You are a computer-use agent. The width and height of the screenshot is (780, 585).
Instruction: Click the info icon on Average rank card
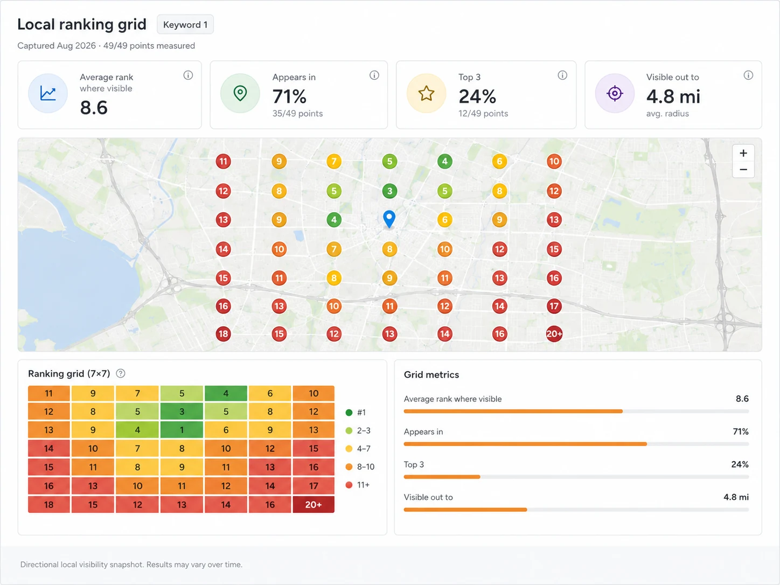point(188,75)
